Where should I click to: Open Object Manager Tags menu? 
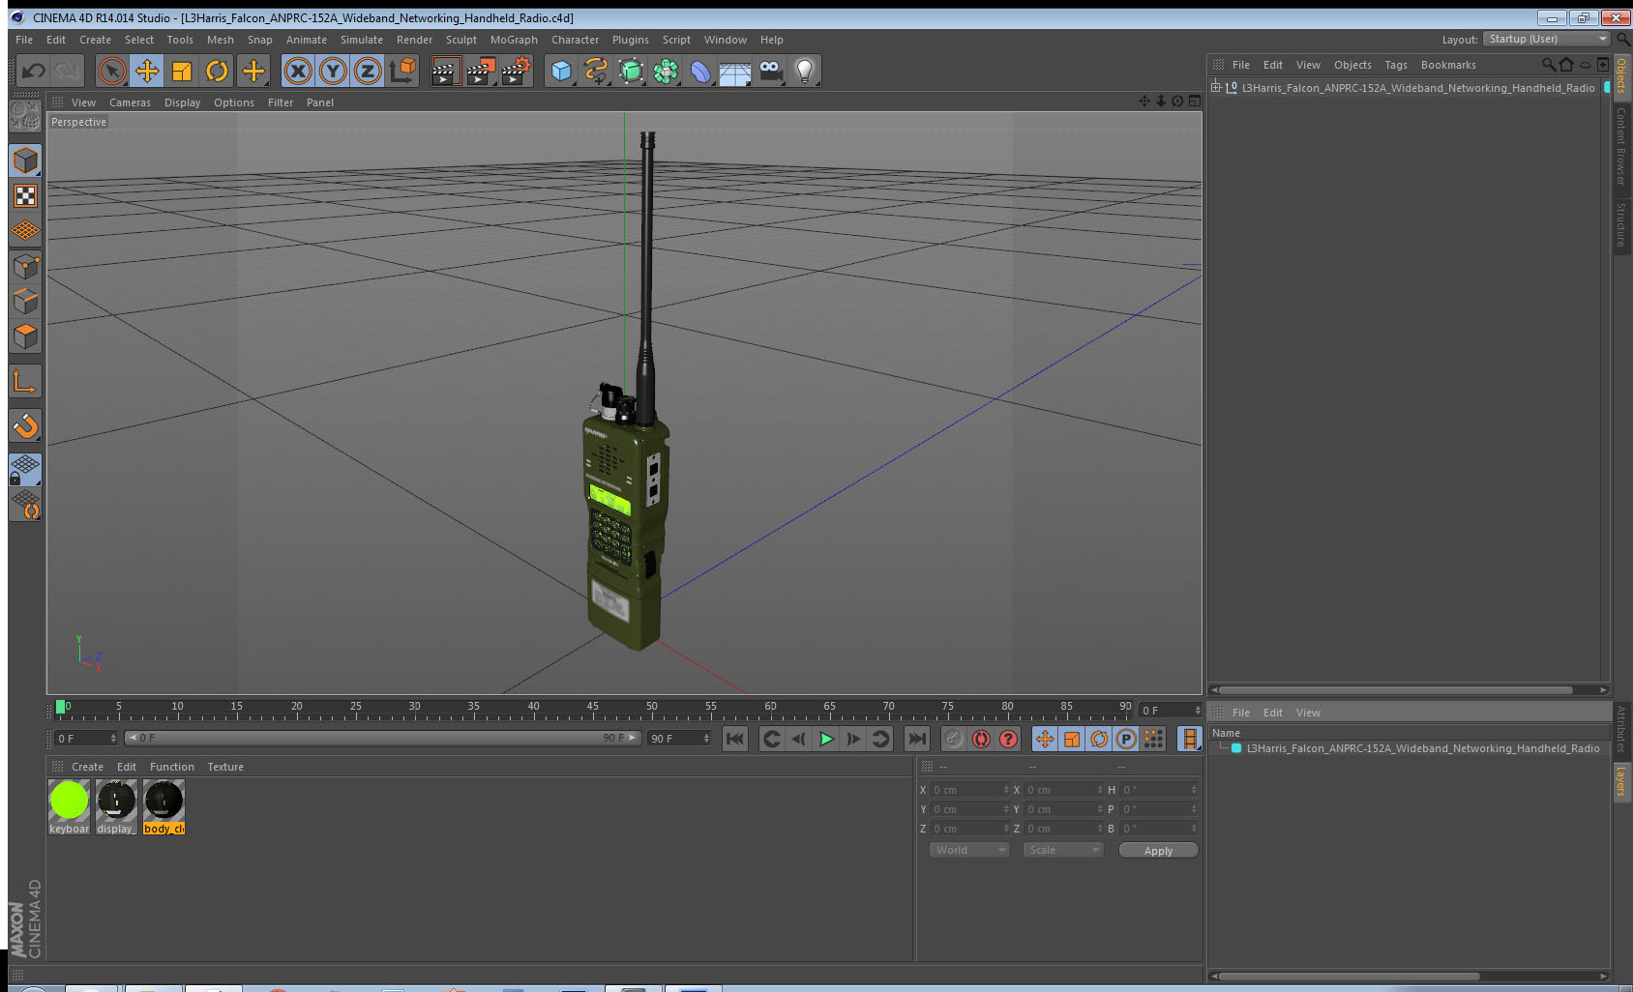pos(1396,65)
